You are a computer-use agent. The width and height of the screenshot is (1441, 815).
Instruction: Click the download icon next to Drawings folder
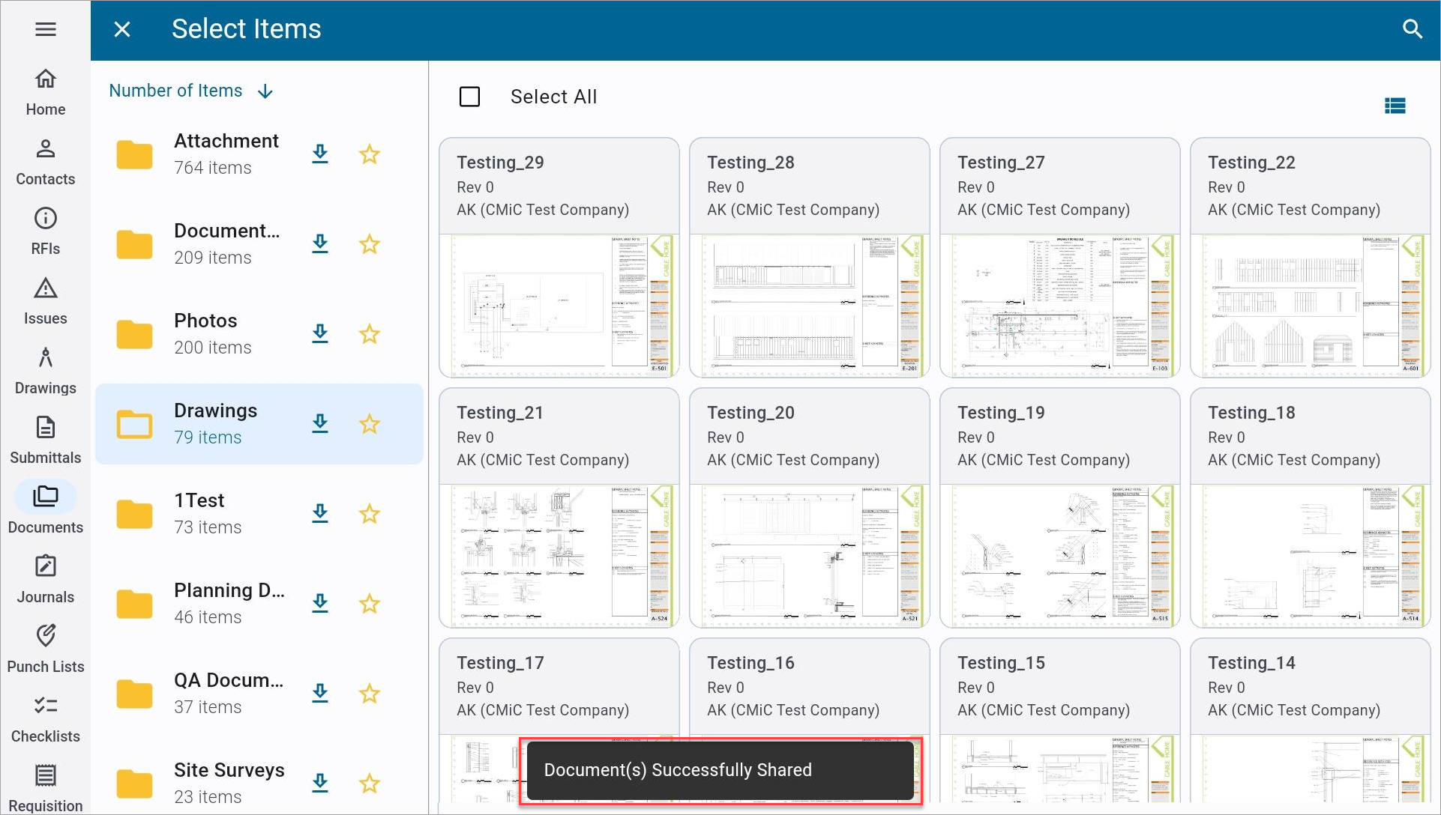[x=319, y=423]
